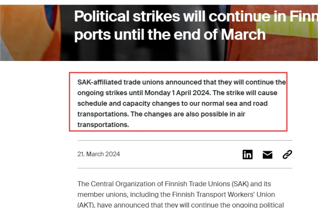Viewport: 318px width, 208px height.
Task: Share the article via email icon
Action: (x=268, y=154)
